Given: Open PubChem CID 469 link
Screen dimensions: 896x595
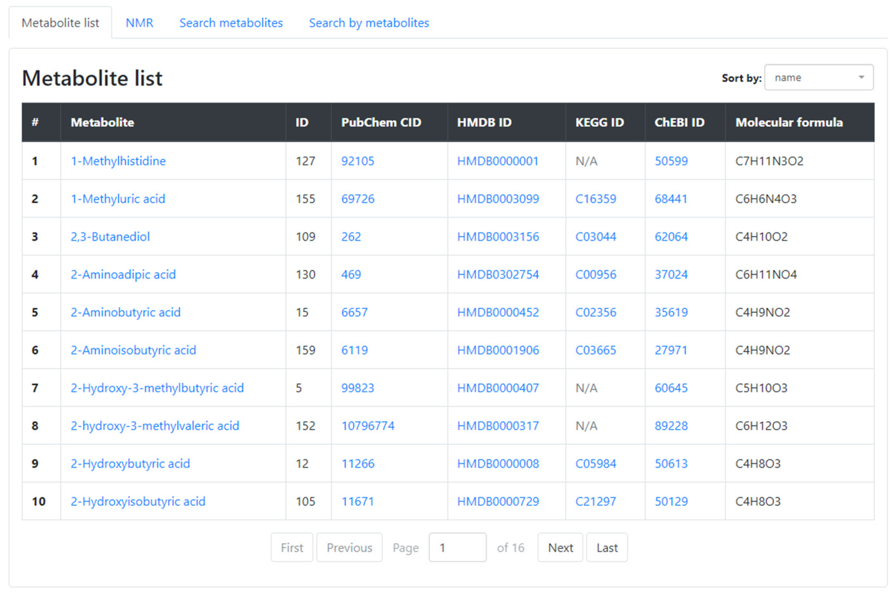Looking at the screenshot, I should click(351, 274).
